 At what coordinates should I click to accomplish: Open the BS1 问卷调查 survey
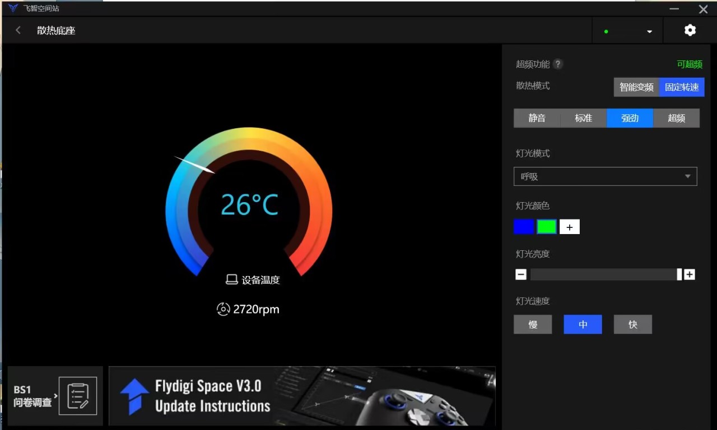point(55,396)
